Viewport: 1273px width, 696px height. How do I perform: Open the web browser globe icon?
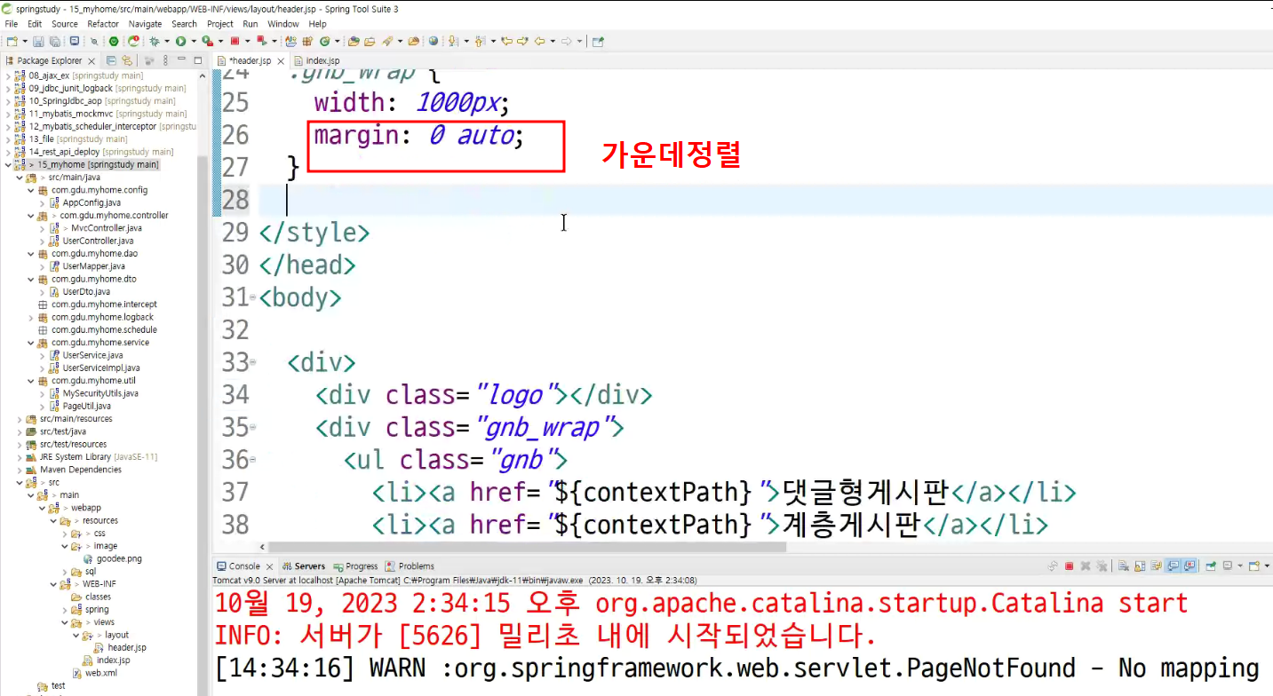pyautogui.click(x=433, y=41)
